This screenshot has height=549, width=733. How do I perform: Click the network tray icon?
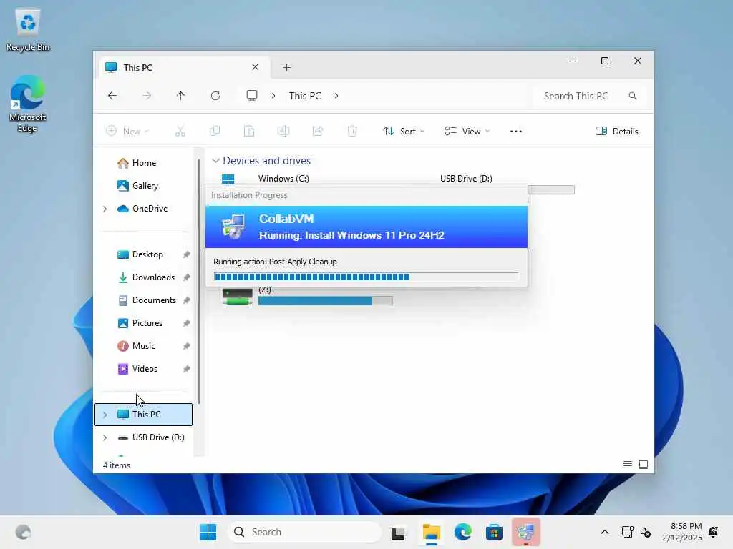(x=627, y=532)
